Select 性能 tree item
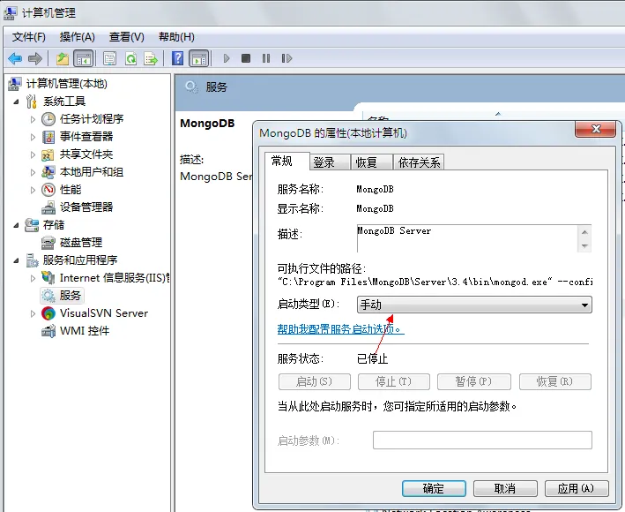625x512 pixels. pyautogui.click(x=71, y=190)
